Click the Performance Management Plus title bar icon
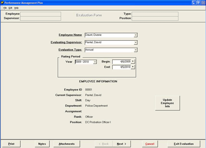The image size is (206, 148). coord(3,3)
